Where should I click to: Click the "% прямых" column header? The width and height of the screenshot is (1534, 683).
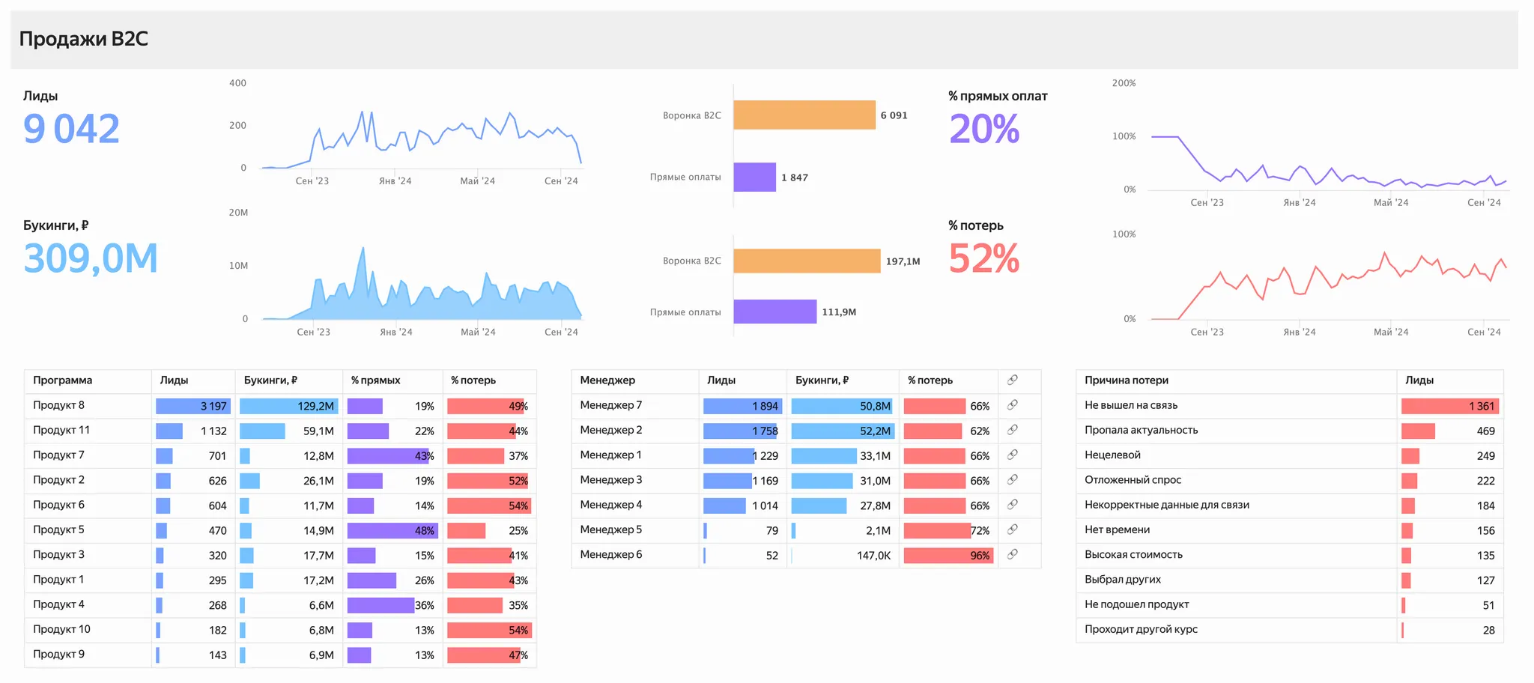click(376, 380)
